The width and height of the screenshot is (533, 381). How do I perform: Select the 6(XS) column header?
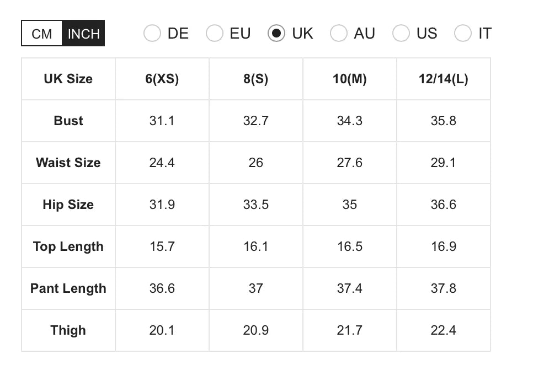coord(162,79)
